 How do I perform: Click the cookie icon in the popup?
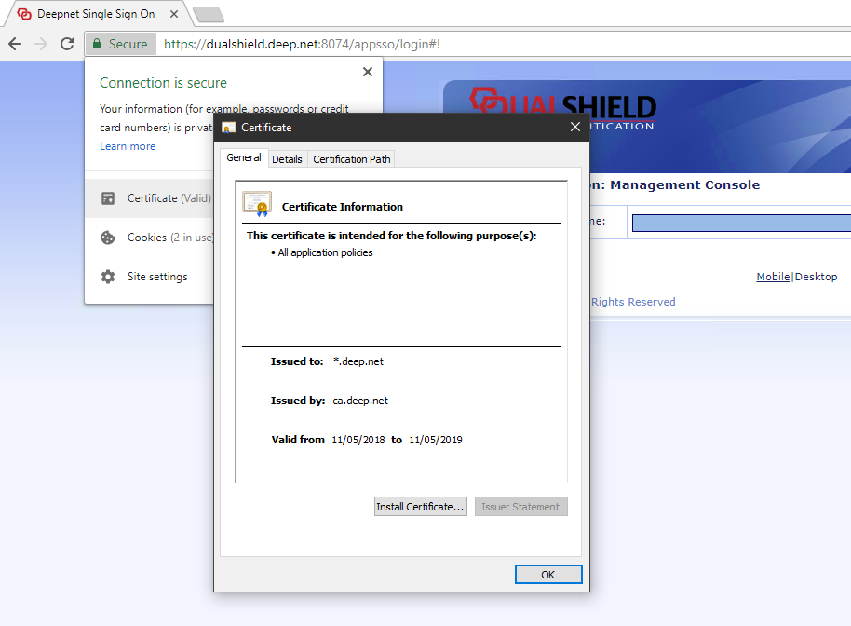pos(108,238)
